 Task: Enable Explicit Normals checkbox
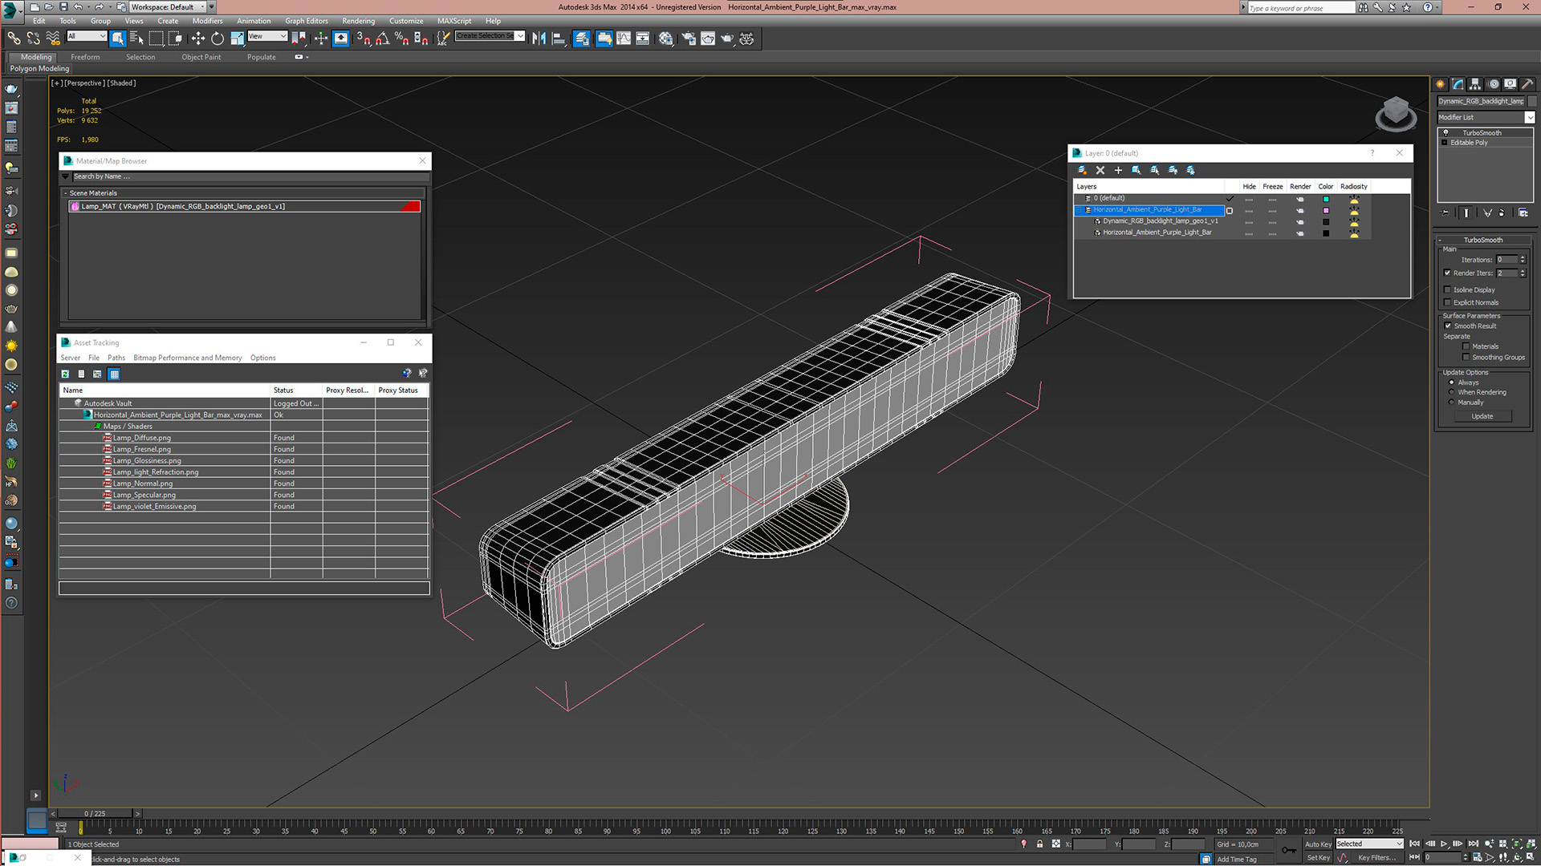1448,302
